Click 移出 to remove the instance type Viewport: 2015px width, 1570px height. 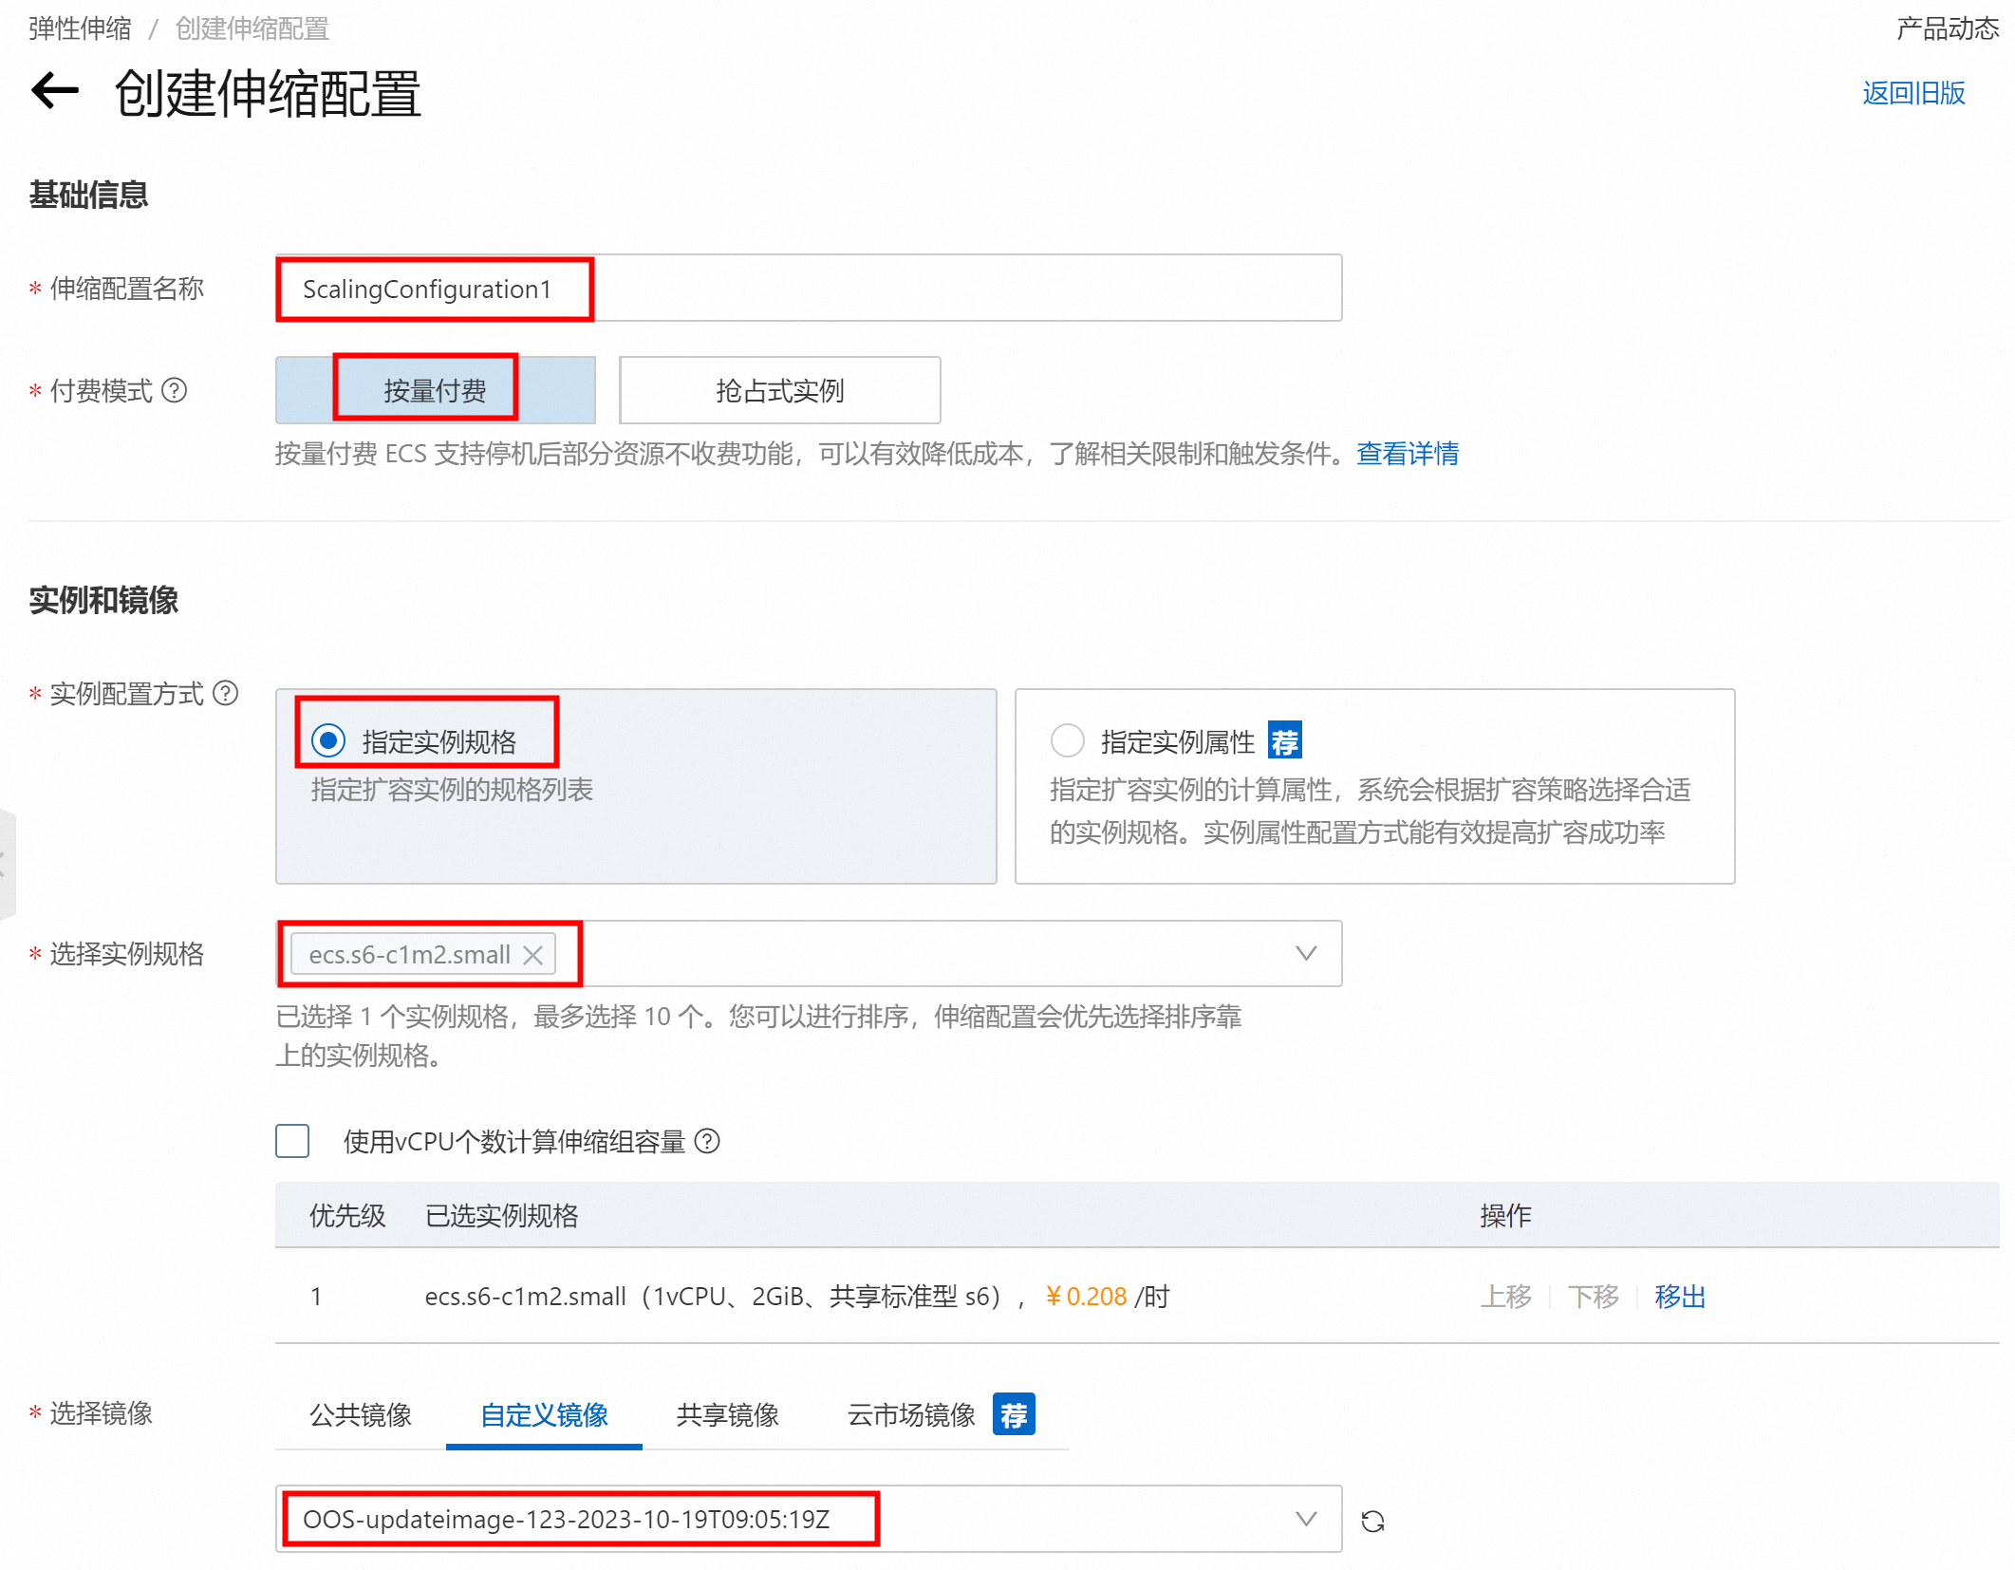click(x=1679, y=1296)
